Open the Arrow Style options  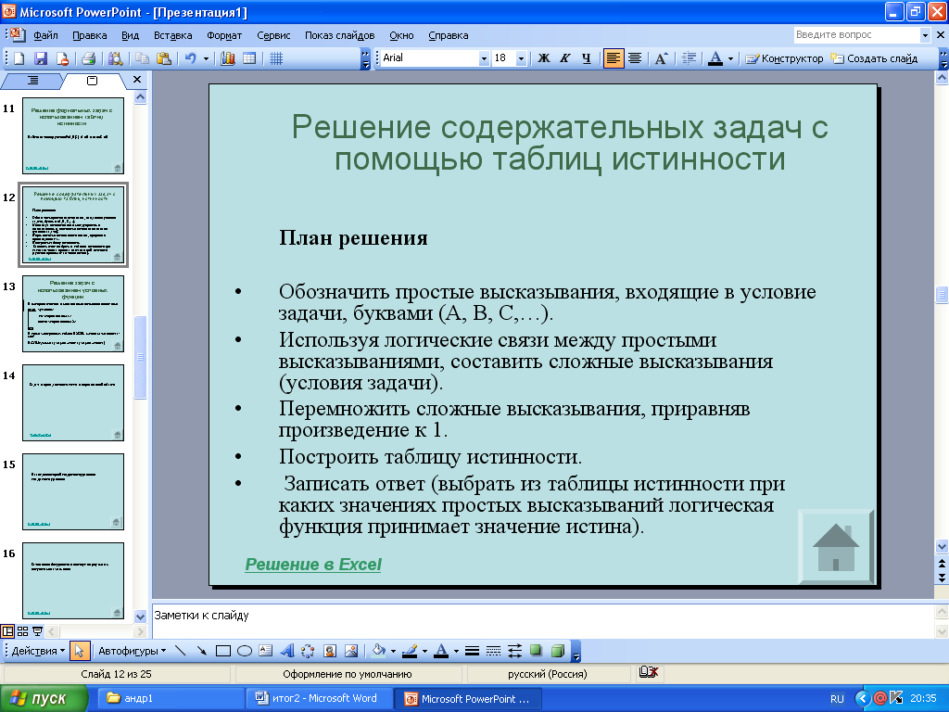(514, 651)
